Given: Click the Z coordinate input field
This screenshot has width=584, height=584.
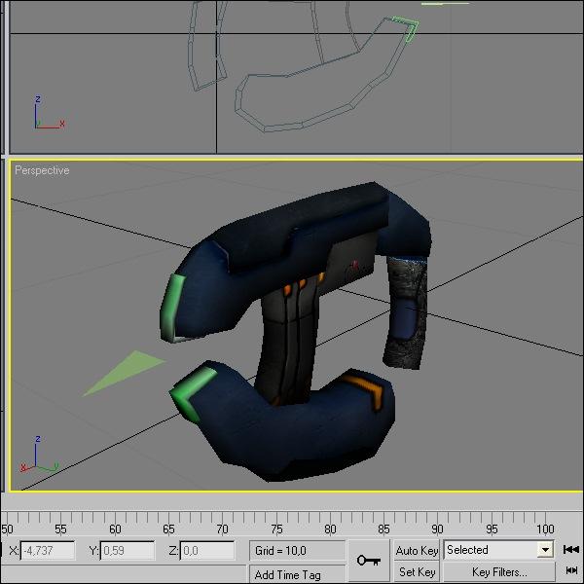Looking at the screenshot, I should 206,552.
